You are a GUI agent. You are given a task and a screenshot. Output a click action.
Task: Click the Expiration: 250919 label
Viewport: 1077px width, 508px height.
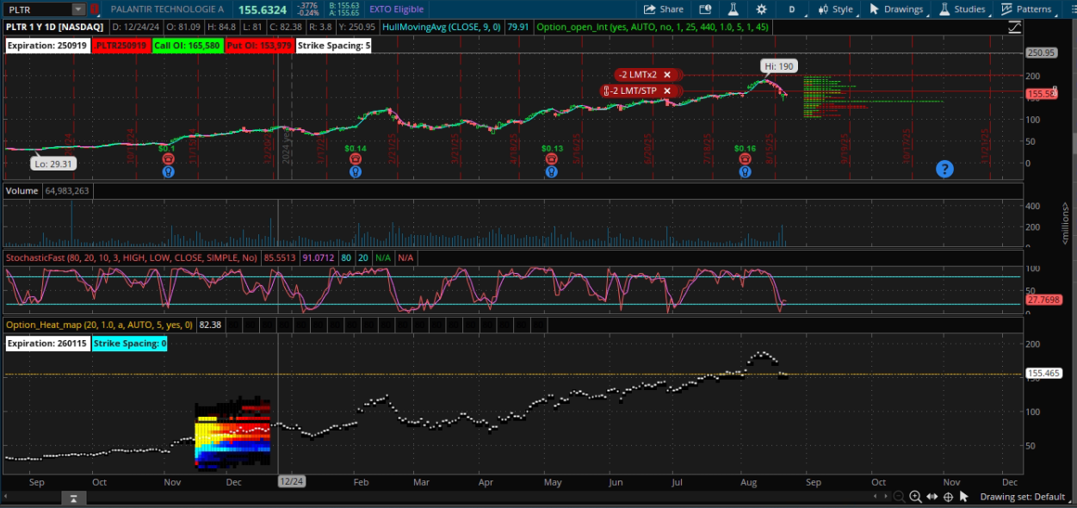pyautogui.click(x=47, y=46)
